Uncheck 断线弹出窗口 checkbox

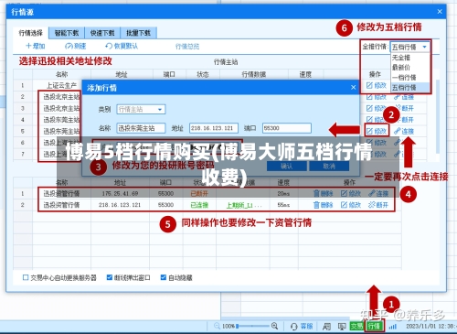point(110,277)
